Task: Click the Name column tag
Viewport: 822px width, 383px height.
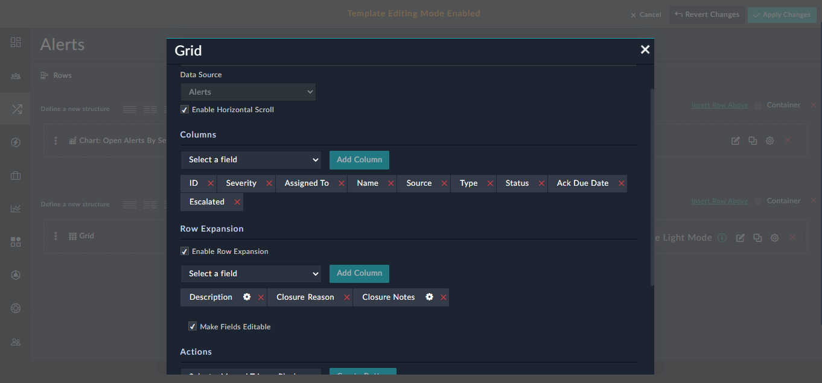Action: pyautogui.click(x=367, y=183)
